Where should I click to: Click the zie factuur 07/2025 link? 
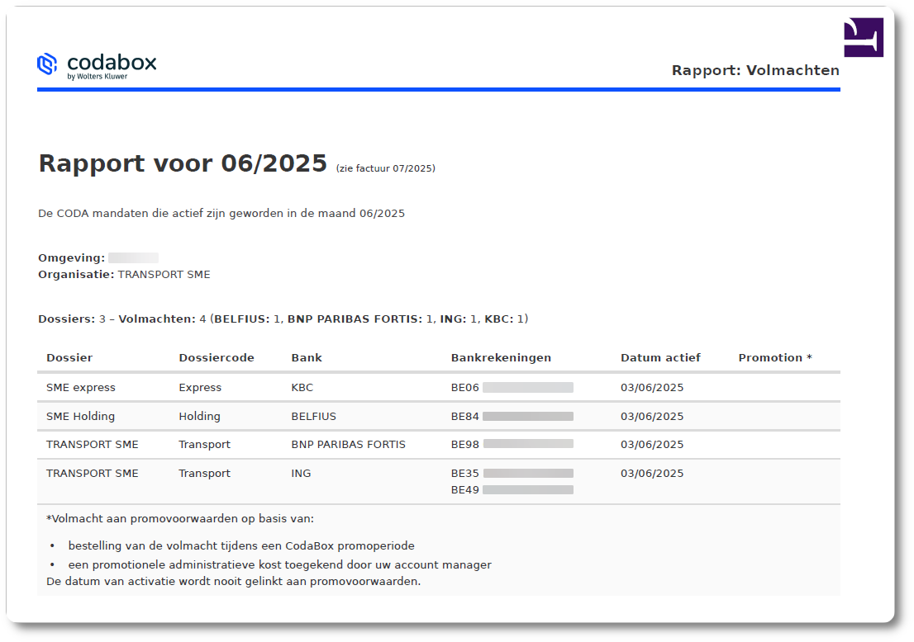387,168
